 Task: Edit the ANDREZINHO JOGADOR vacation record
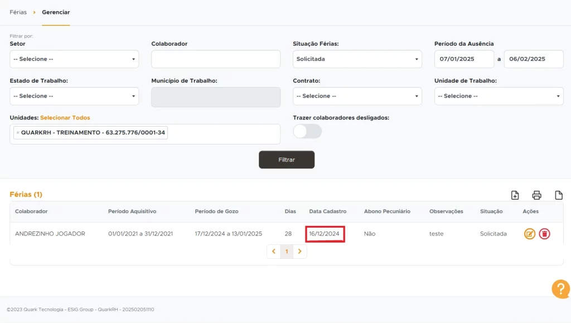(529, 234)
